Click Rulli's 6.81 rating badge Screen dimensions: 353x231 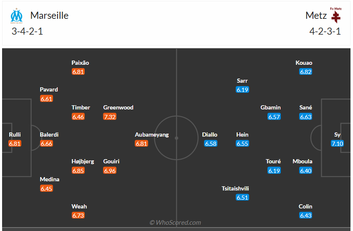[15, 144]
